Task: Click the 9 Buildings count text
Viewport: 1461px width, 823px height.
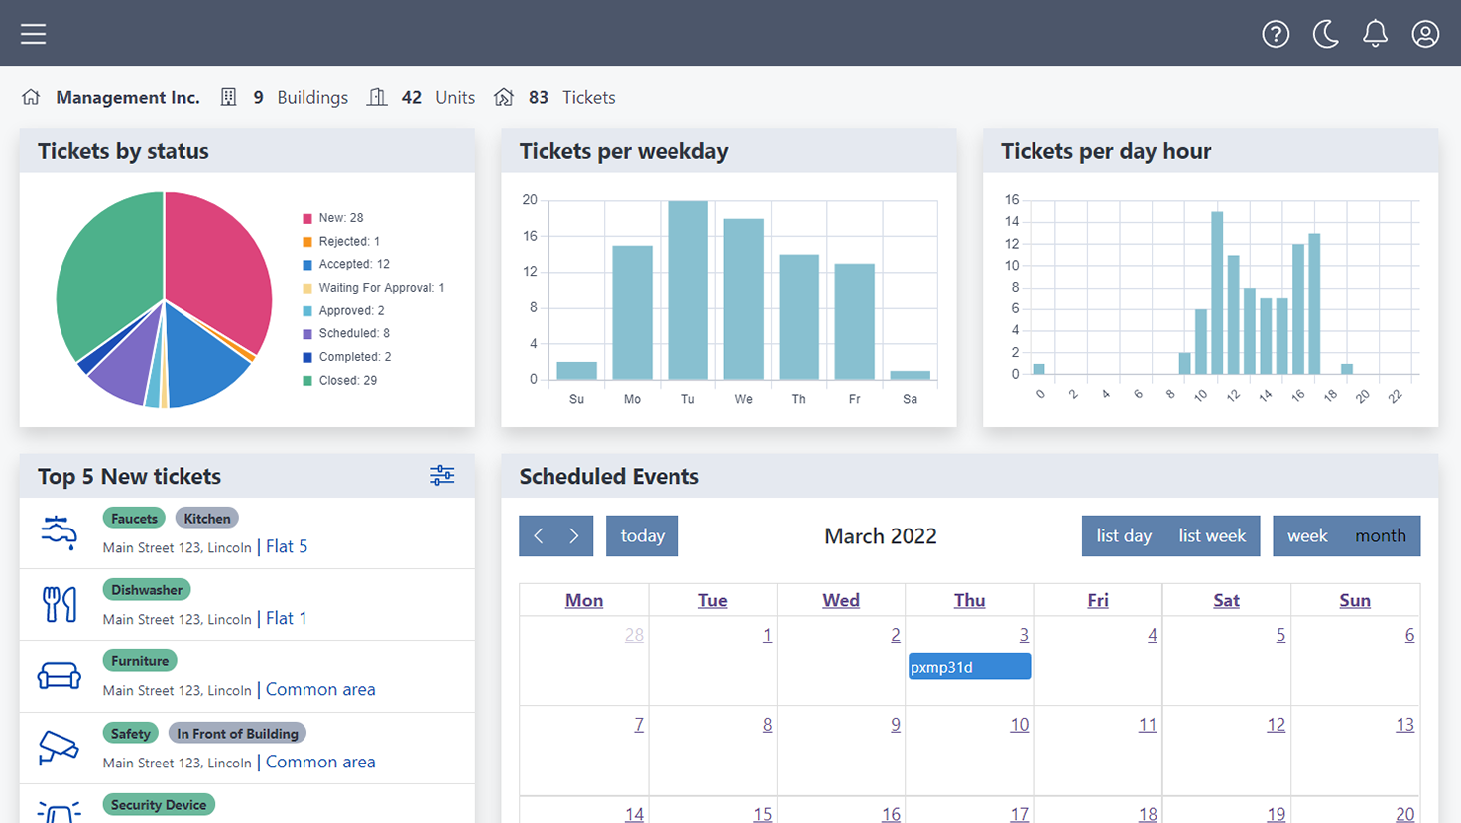Action: 301,97
